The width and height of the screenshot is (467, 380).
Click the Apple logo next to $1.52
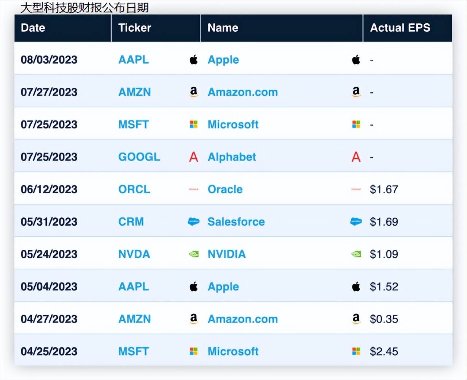356,286
